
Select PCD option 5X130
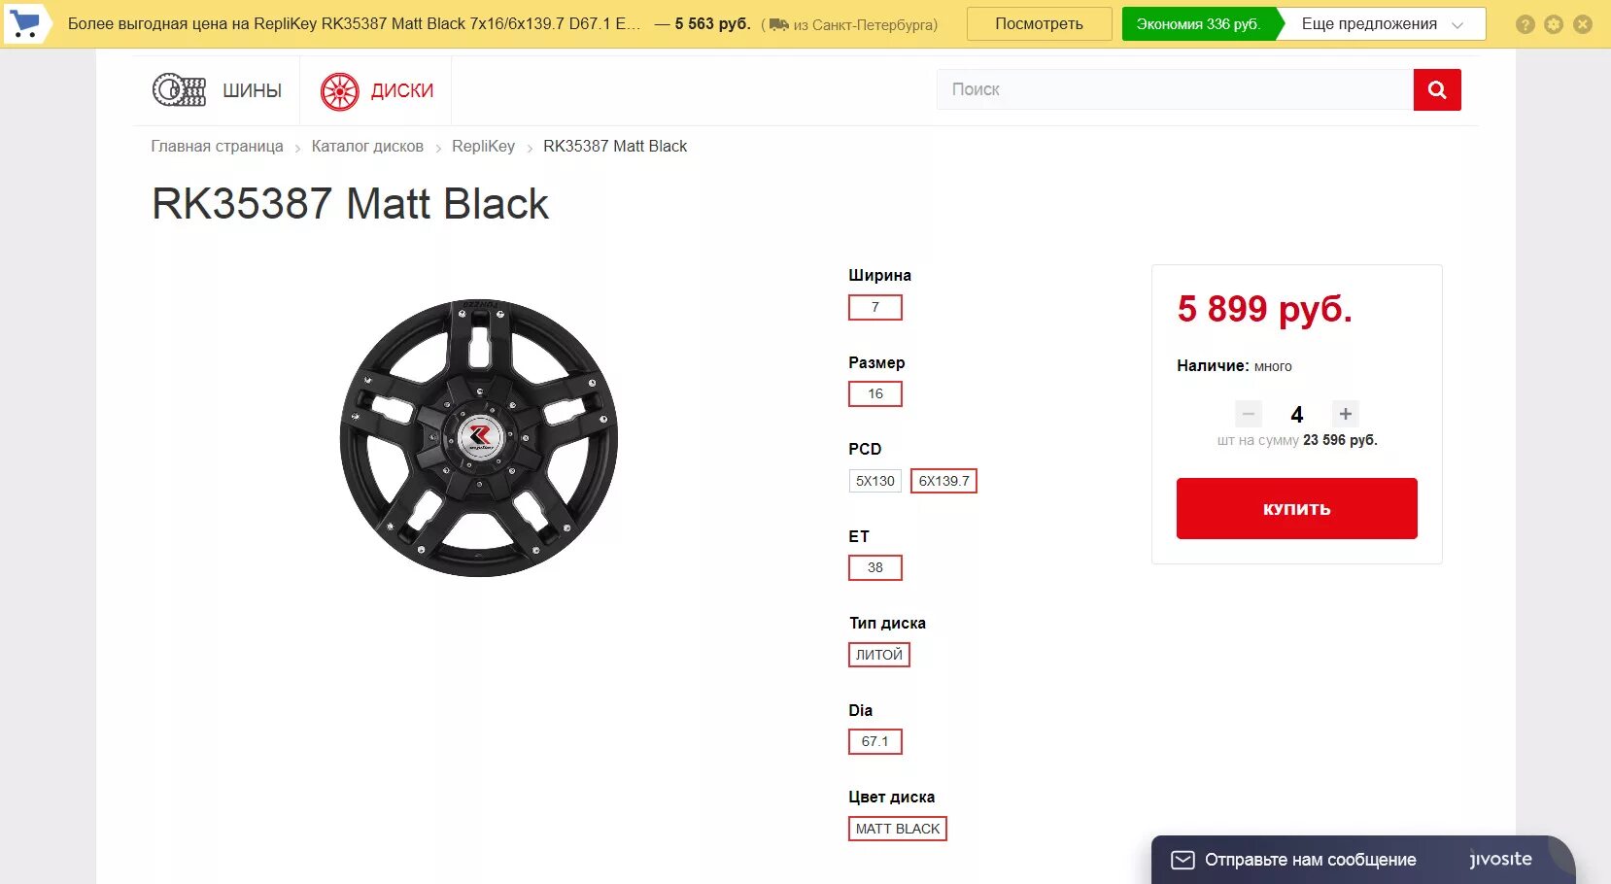coord(875,481)
